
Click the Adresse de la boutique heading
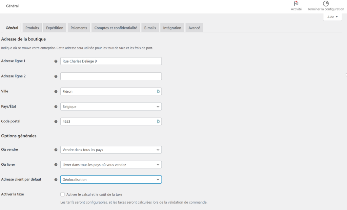point(23,39)
